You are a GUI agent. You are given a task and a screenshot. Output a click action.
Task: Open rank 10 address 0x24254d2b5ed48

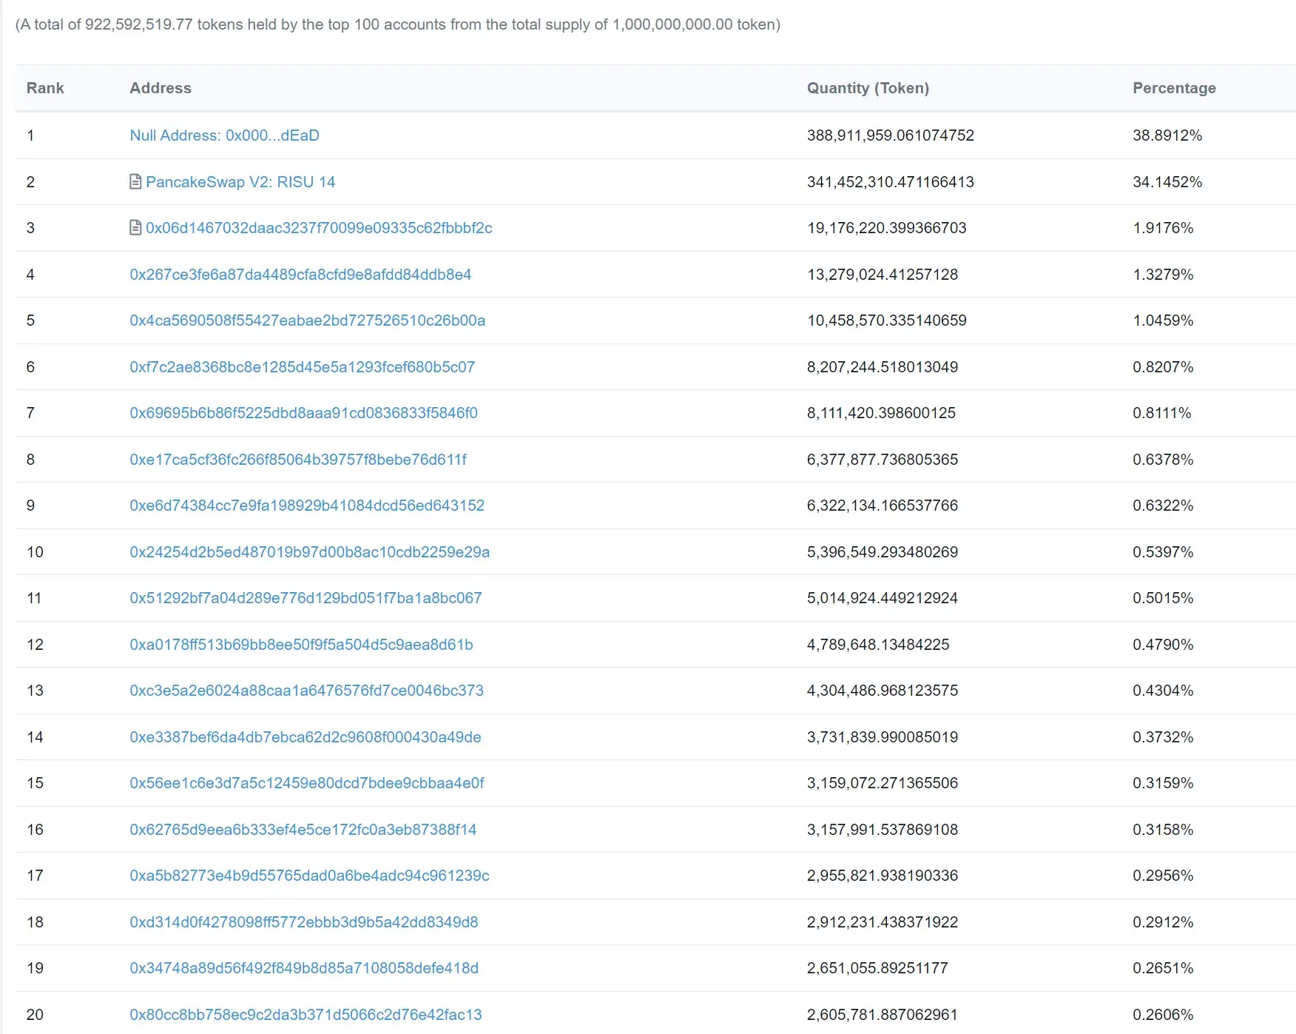tap(309, 552)
